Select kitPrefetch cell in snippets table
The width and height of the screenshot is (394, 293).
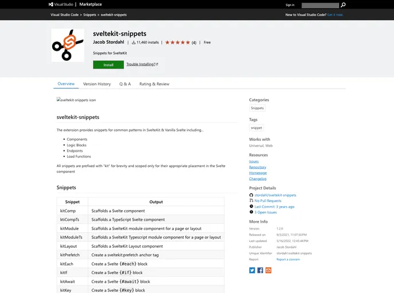(x=72, y=255)
